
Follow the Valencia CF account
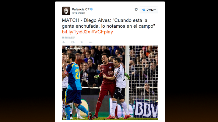(149, 10)
